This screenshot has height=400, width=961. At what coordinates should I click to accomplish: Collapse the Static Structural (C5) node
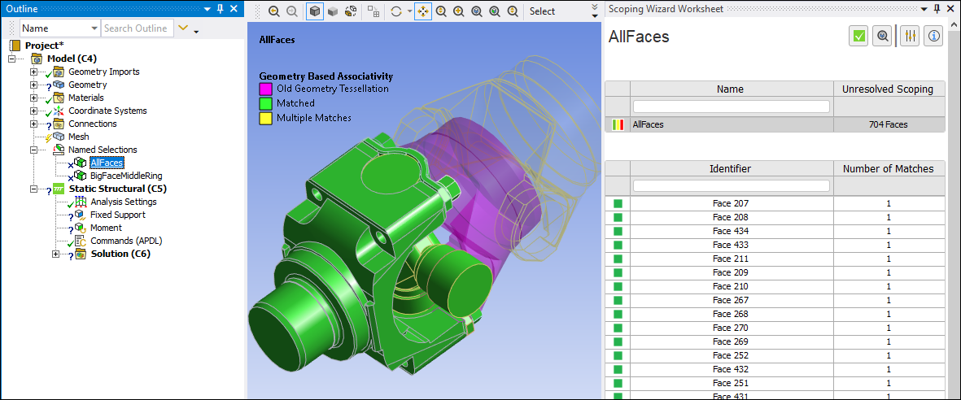pyautogui.click(x=33, y=189)
